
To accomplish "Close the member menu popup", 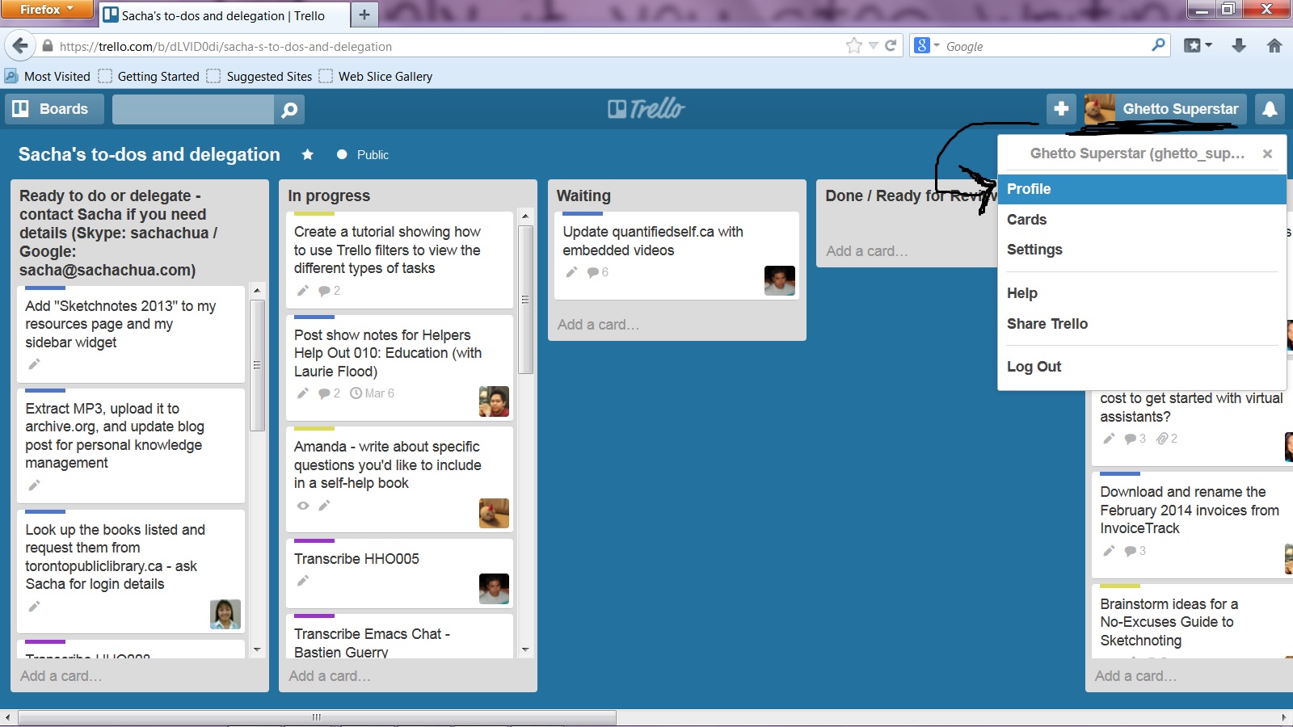I will [x=1267, y=153].
